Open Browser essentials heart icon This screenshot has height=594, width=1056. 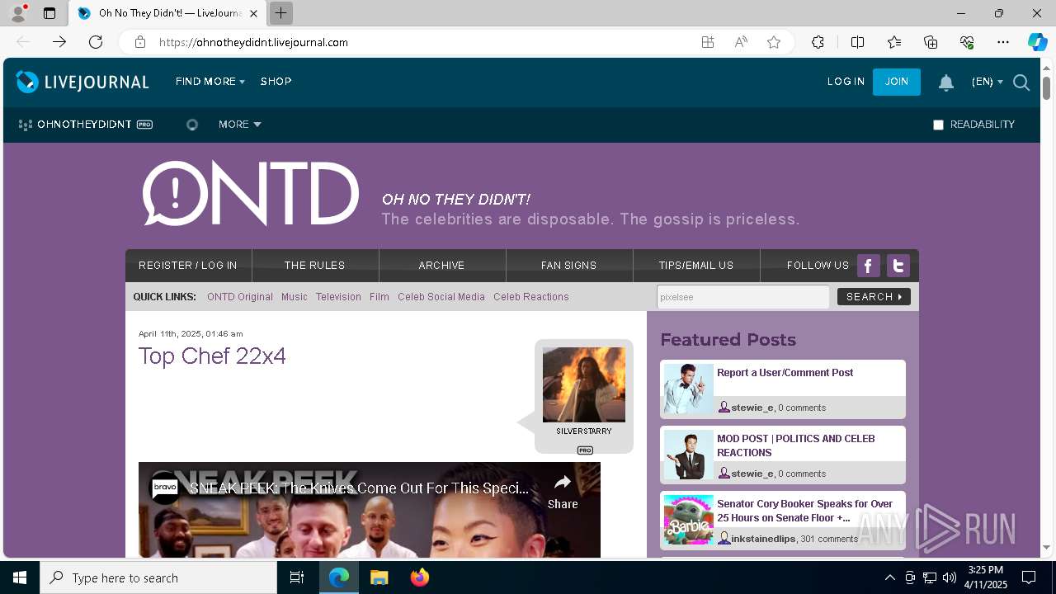point(967,42)
